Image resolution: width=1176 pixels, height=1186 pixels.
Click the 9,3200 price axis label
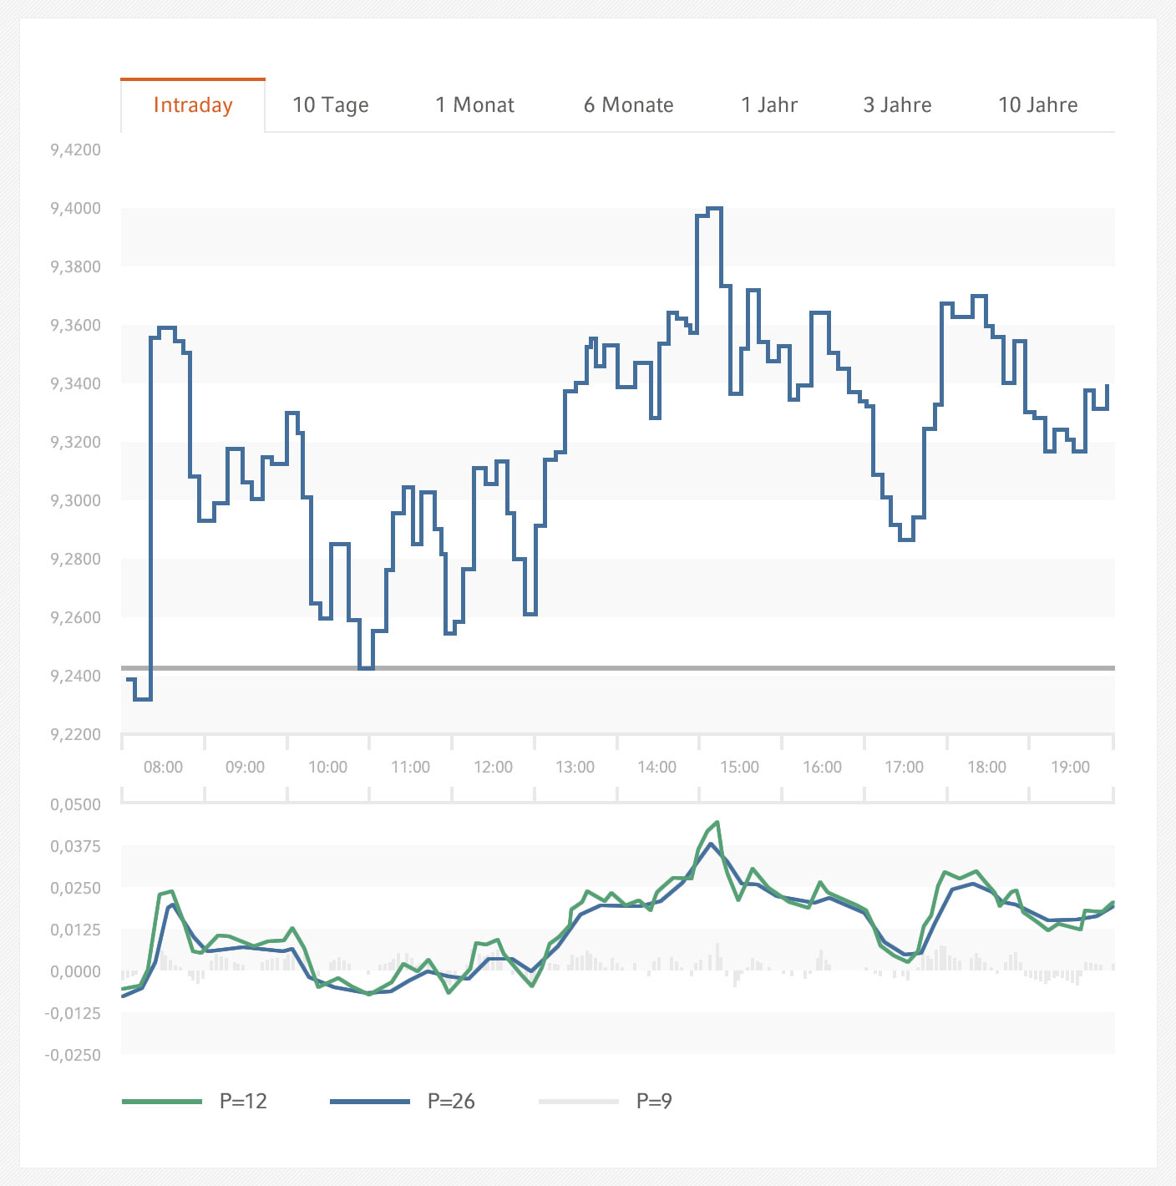[x=75, y=443]
